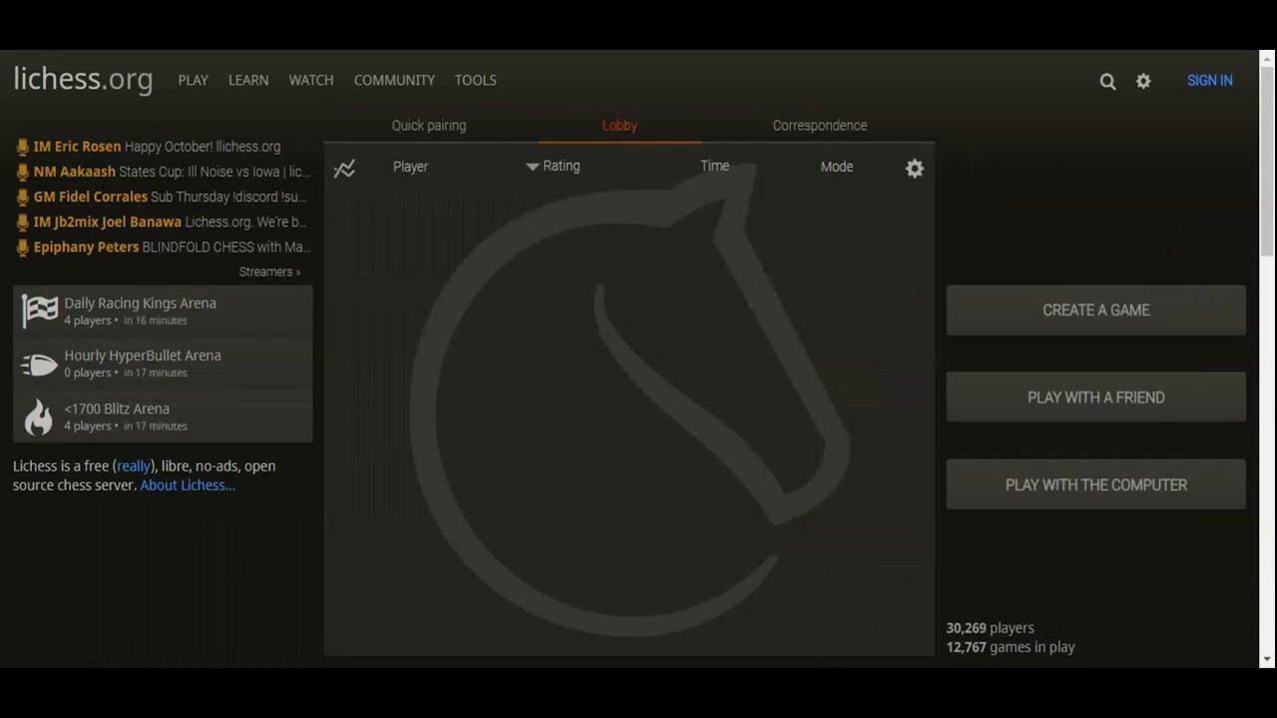Click microphone icon beside GM Fidel Corrales
Viewport: 1277px width, 718px height.
click(x=23, y=197)
